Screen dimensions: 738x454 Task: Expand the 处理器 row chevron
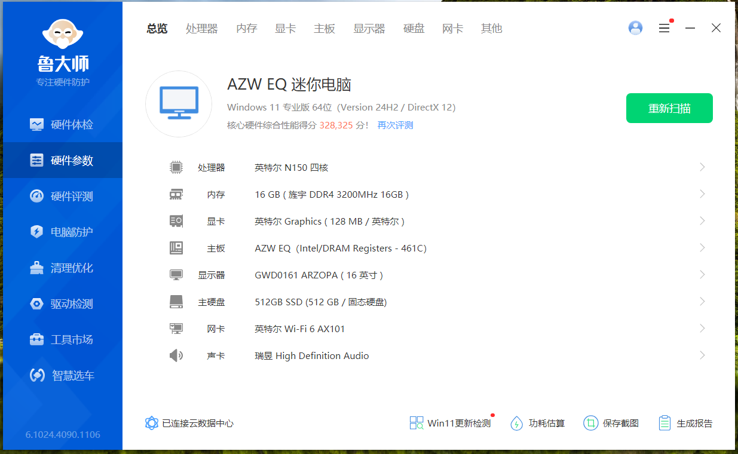click(702, 167)
